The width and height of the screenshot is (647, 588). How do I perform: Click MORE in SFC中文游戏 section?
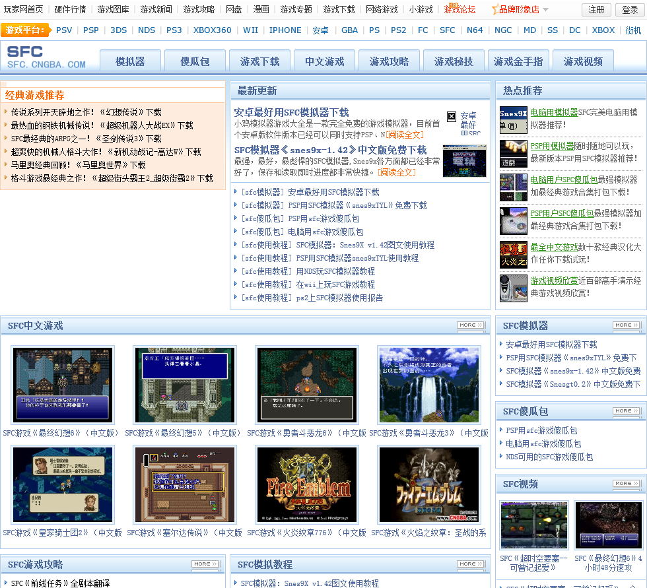pyautogui.click(x=471, y=325)
